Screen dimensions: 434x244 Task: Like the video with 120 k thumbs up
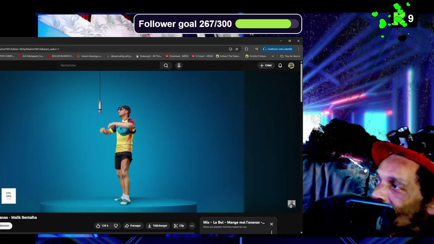102,226
